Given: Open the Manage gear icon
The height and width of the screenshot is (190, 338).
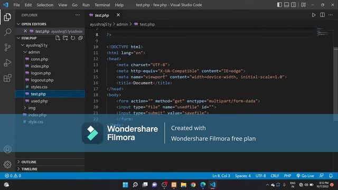Looking at the screenshot, I should point(7,165).
